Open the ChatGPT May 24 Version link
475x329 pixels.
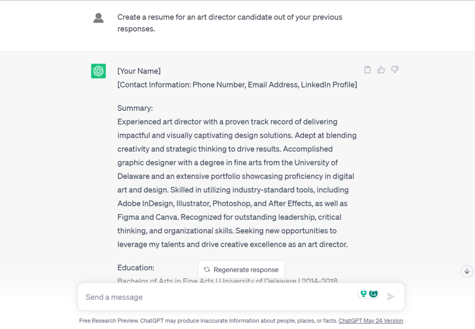point(371,321)
